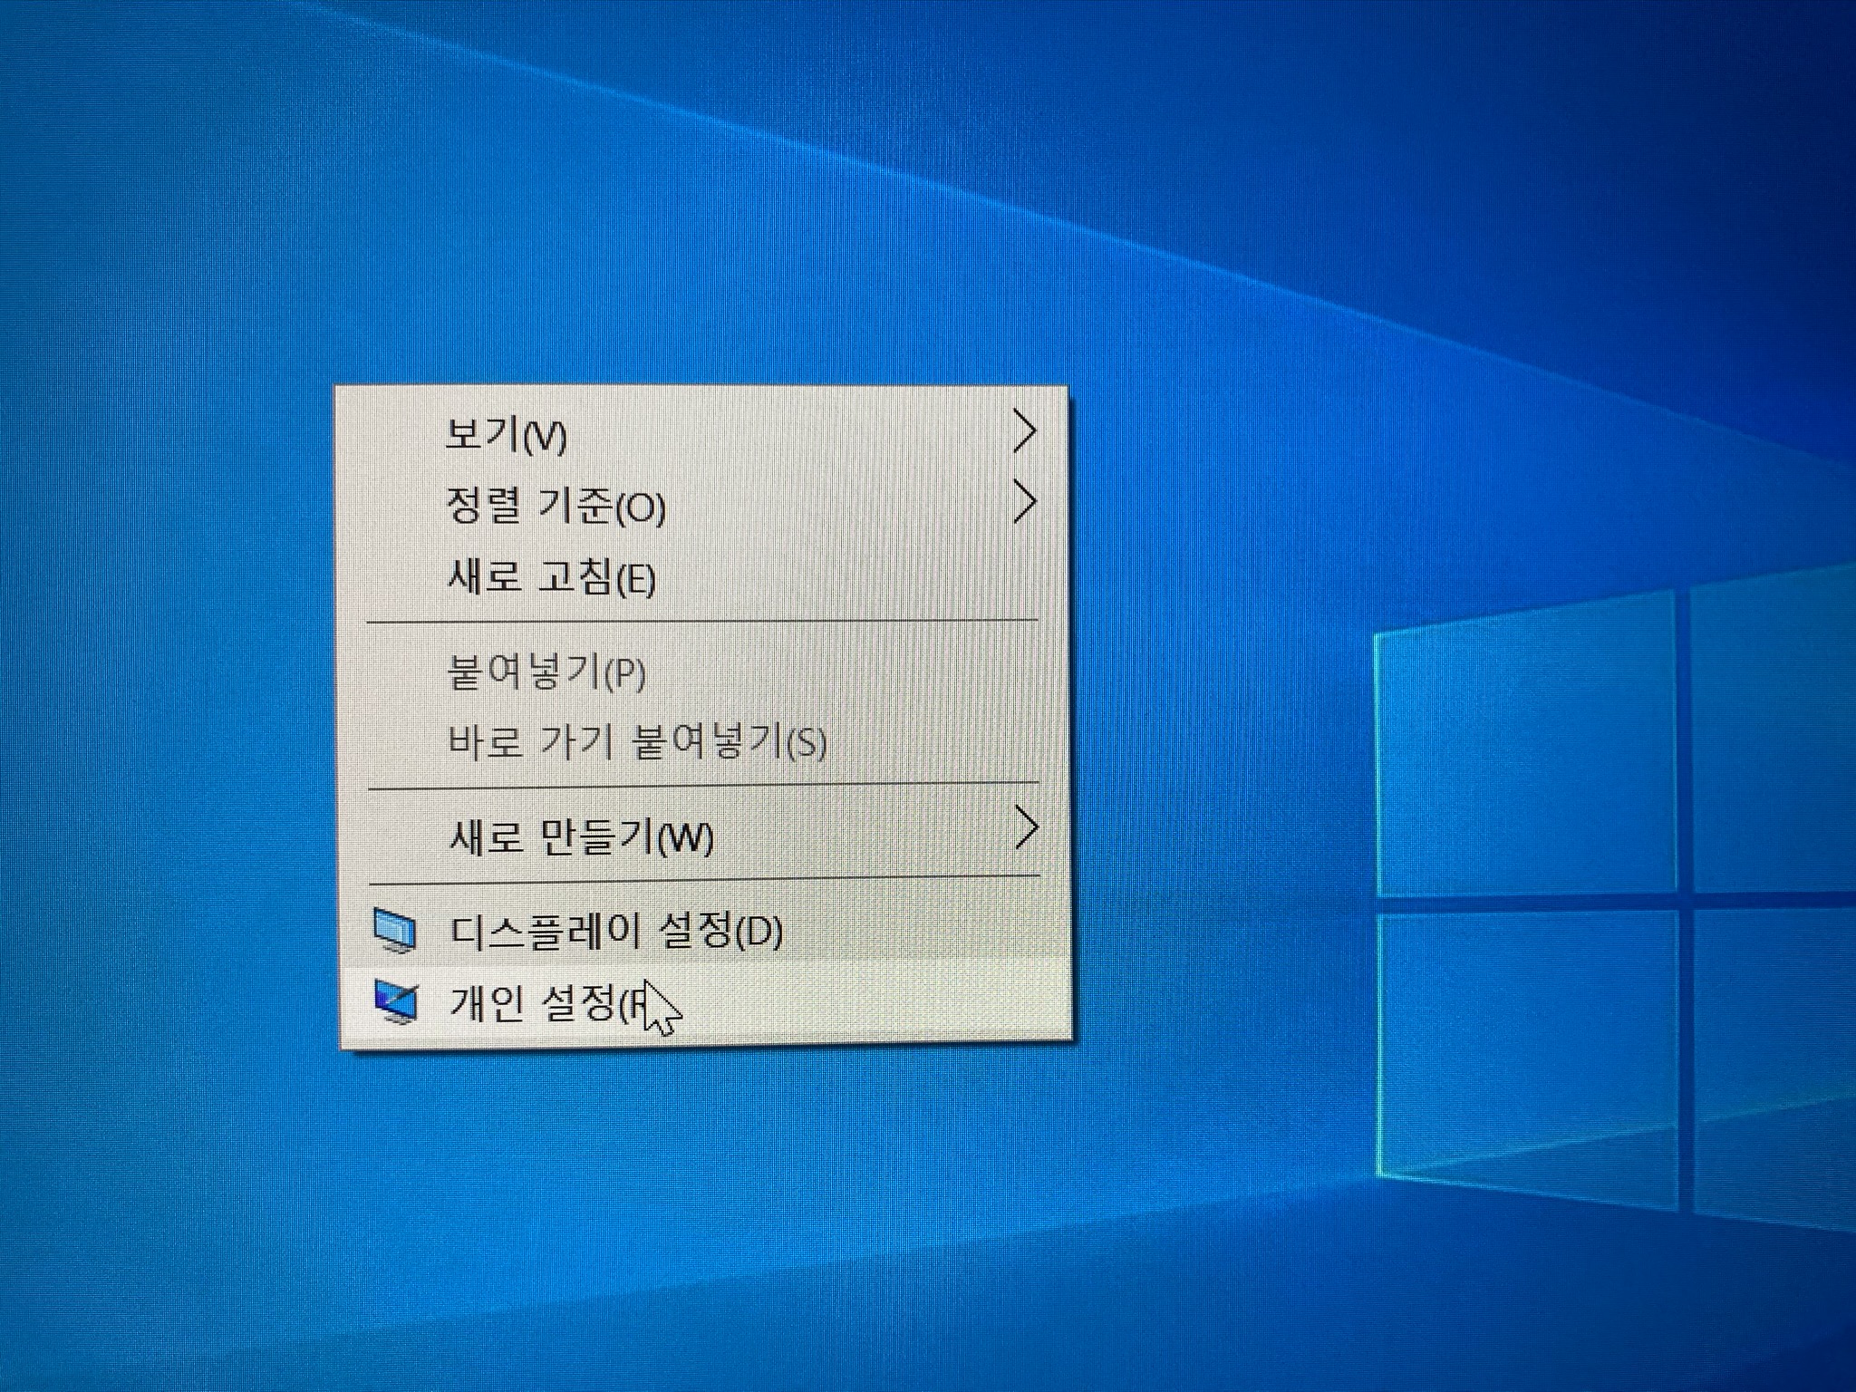Viewport: 1856px width, 1392px height.
Task: Open the 정렬 기준(O) sort-by menu entry
Action: 556,507
